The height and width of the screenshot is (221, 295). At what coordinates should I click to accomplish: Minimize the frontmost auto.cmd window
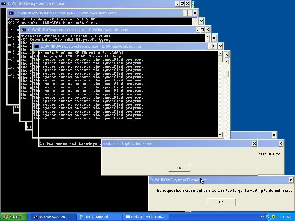point(210,46)
